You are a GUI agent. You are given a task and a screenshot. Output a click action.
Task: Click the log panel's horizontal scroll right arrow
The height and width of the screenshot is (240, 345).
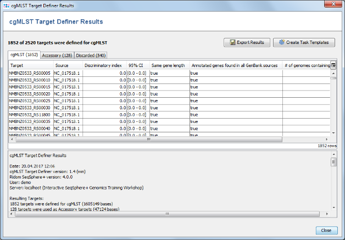(327, 214)
